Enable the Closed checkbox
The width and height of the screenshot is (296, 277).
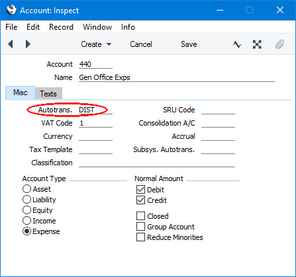pyautogui.click(x=140, y=216)
